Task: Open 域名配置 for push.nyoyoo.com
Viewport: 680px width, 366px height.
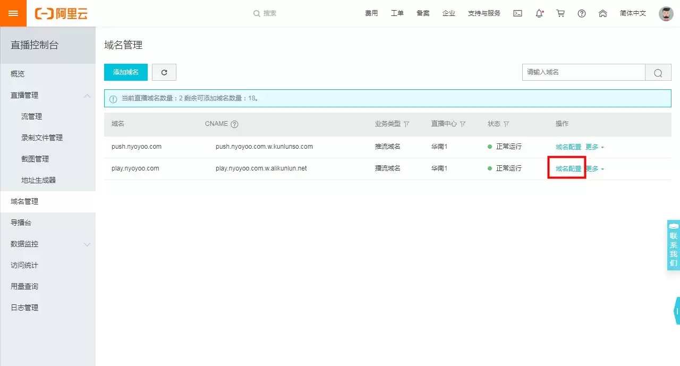Action: (x=568, y=147)
